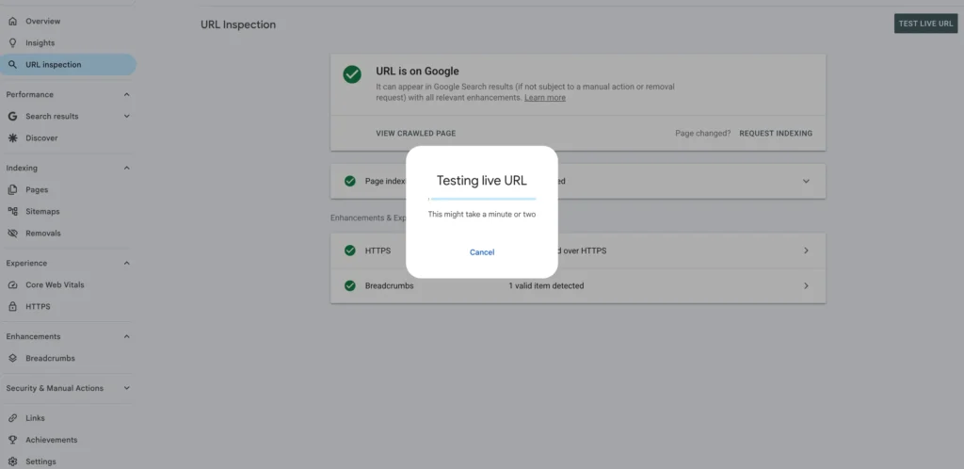Expand Security & Manual Actions section
The height and width of the screenshot is (469, 964).
(127, 388)
